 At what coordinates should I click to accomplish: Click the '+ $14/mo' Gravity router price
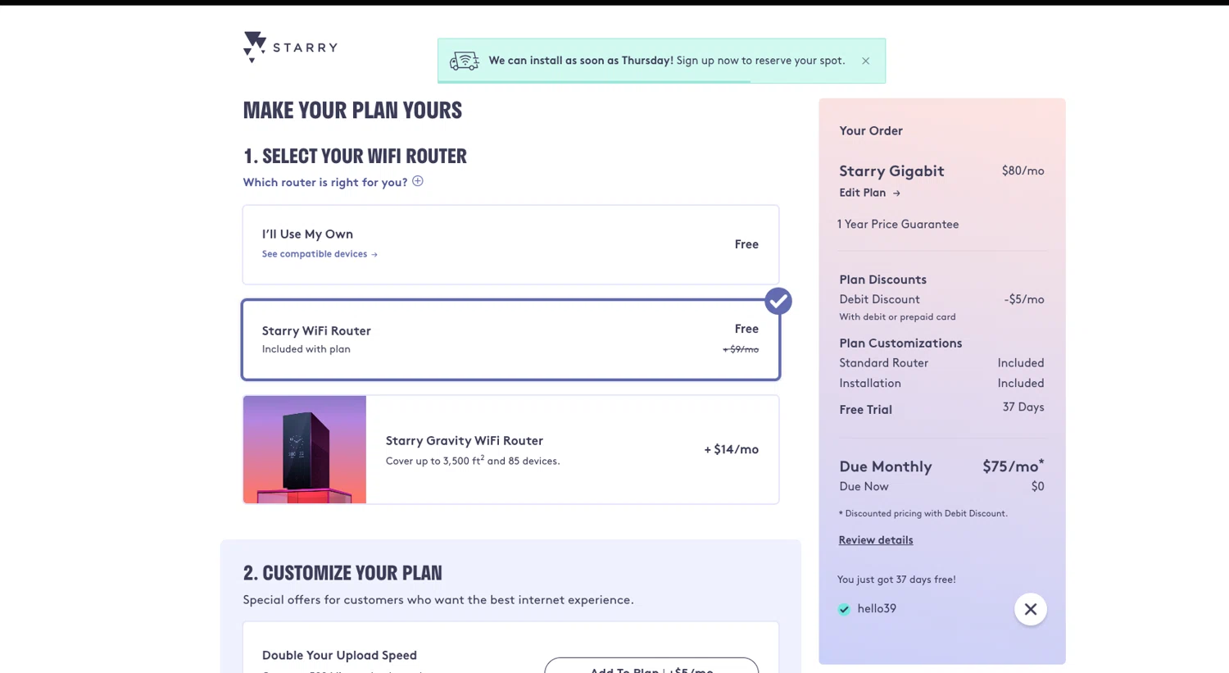coord(731,449)
